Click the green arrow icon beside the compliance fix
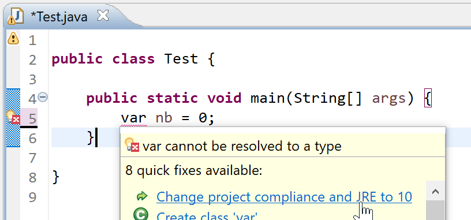Screen dimensions: 471x220 click(142, 196)
